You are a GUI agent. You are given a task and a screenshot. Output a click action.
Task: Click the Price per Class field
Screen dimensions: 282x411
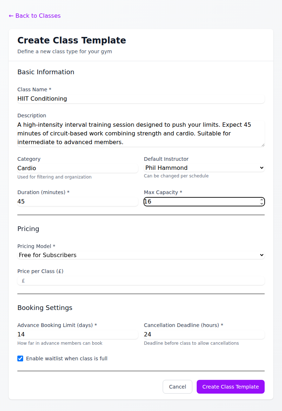(141, 280)
